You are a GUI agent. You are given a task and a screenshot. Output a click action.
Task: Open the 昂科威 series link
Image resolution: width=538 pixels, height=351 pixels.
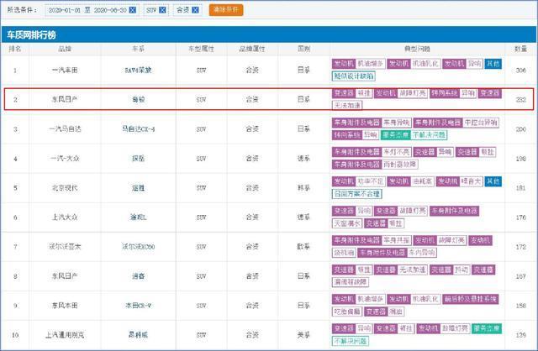pos(138,335)
